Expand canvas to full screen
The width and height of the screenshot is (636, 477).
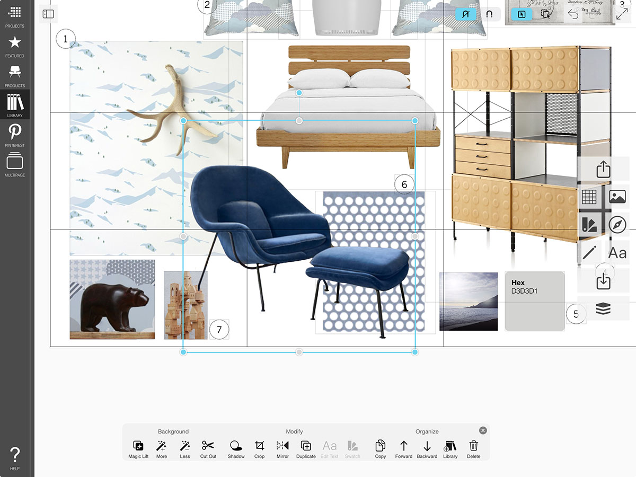click(621, 14)
